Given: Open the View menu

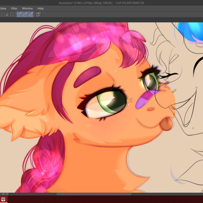Looking at the screenshot, I should 3,8.
